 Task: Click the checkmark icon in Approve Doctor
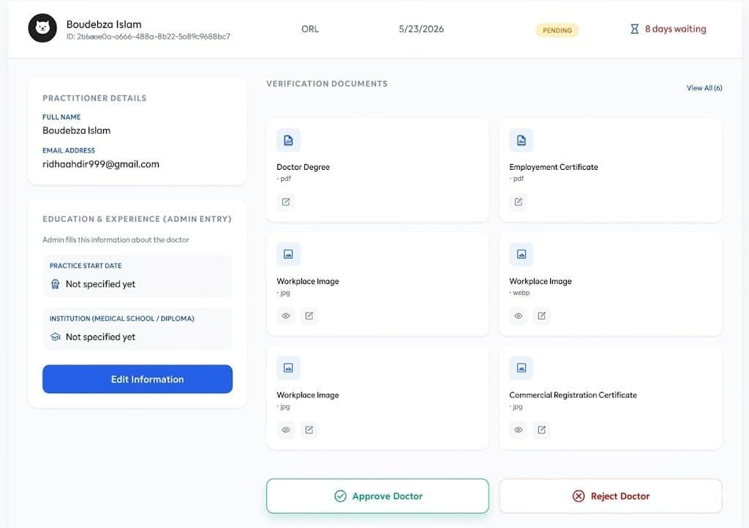(x=340, y=496)
